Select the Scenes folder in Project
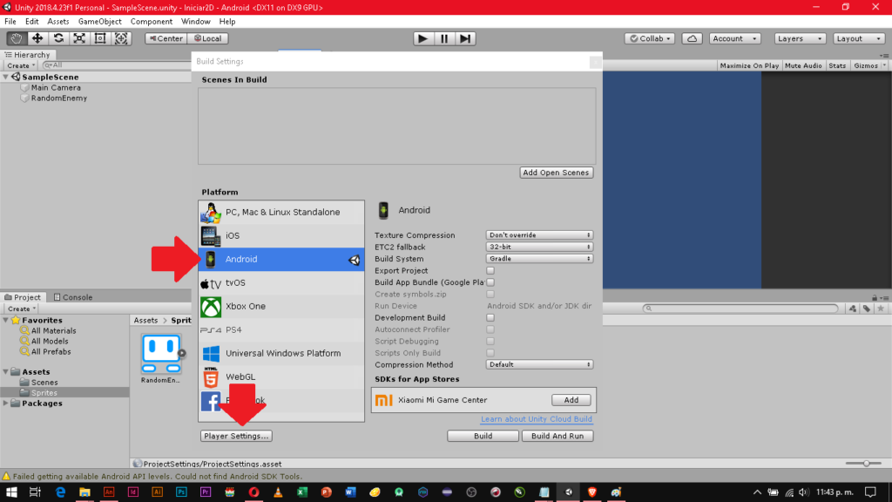Screen dimensions: 892x502 pos(44,383)
